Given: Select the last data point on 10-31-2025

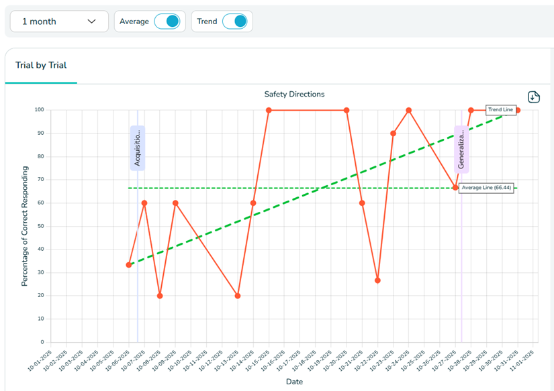Looking at the screenshot, I should coord(518,110).
